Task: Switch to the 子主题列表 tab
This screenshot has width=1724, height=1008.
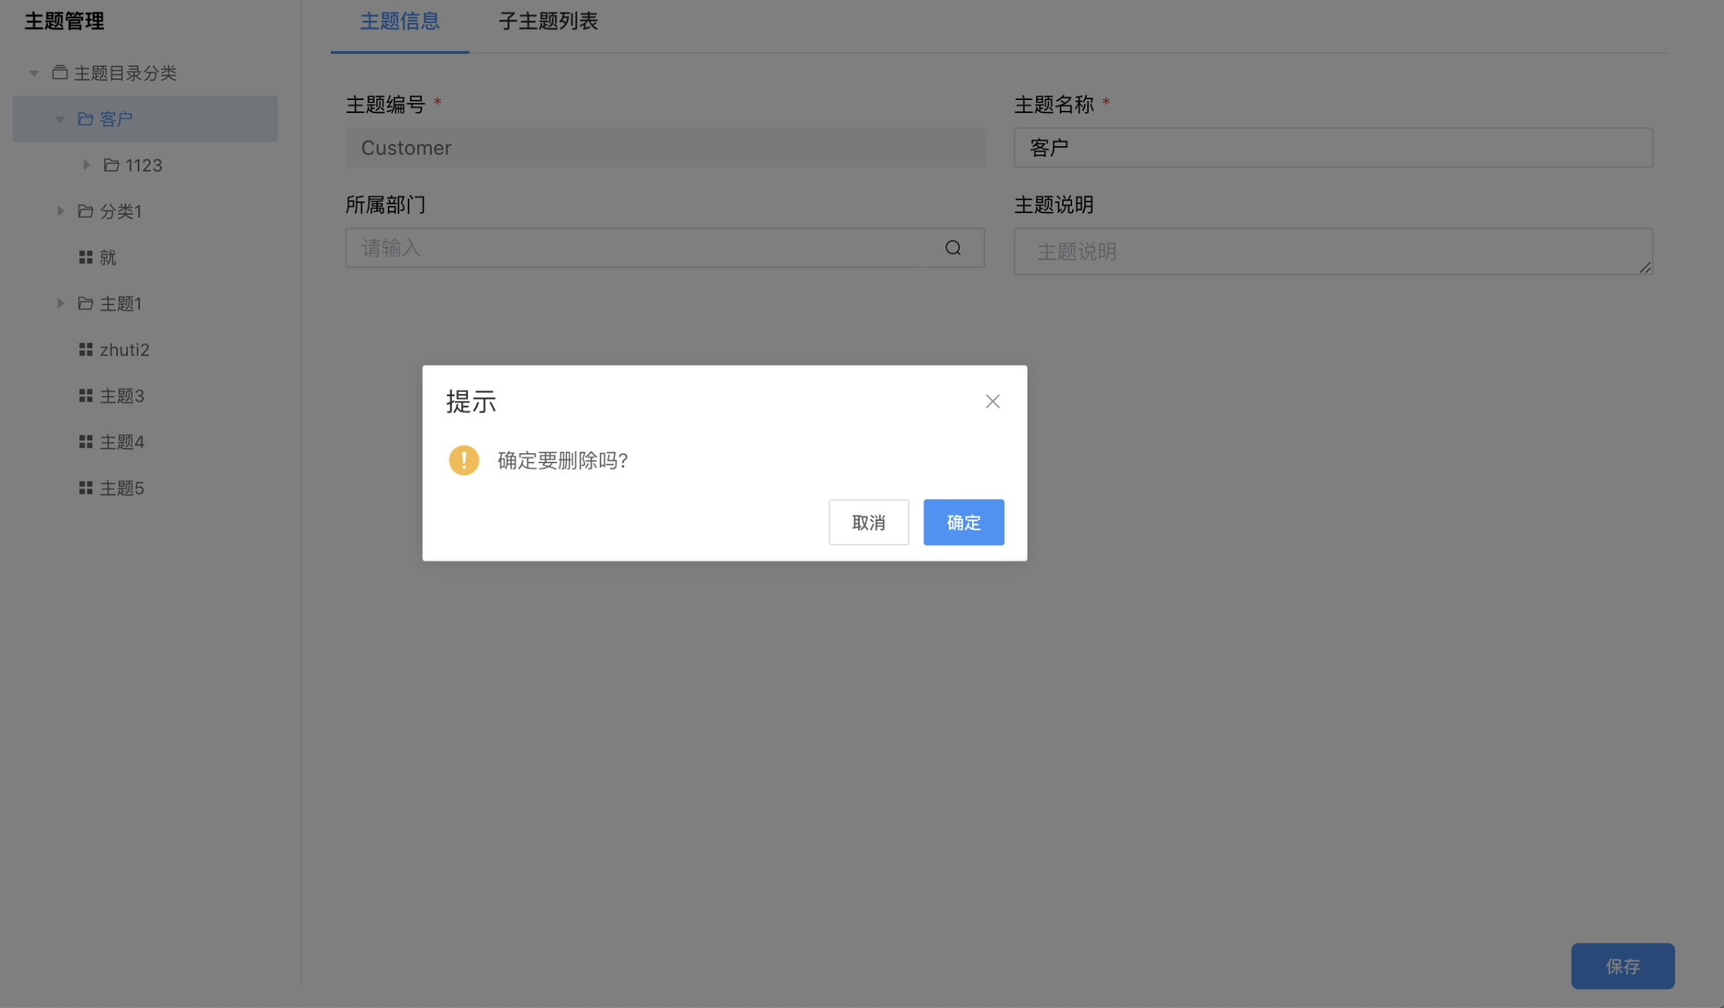Action: click(x=547, y=22)
